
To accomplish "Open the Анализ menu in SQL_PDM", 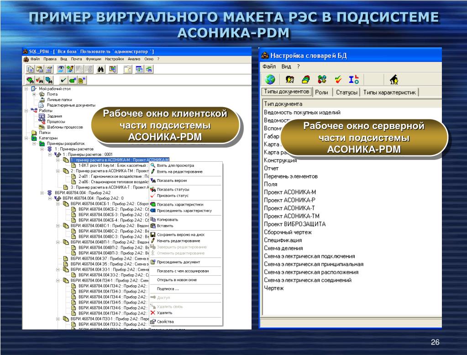I will click(x=134, y=59).
